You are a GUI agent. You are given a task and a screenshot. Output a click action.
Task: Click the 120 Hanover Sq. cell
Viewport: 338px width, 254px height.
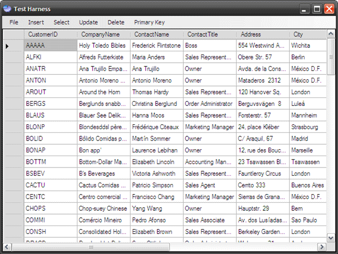click(x=263, y=92)
